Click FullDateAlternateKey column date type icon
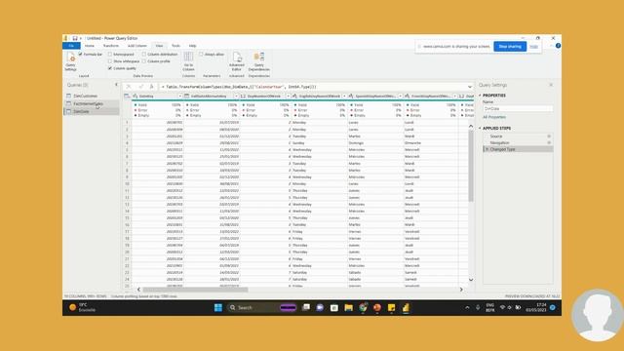This screenshot has height=351, width=624. pyautogui.click(x=186, y=96)
